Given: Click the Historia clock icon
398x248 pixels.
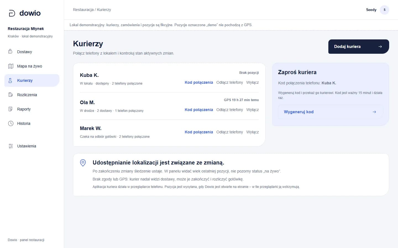Looking at the screenshot, I should 11,123.
